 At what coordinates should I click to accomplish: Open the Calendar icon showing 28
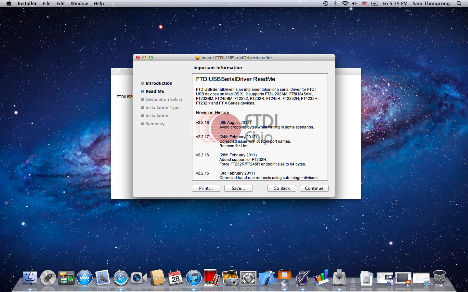point(175,278)
